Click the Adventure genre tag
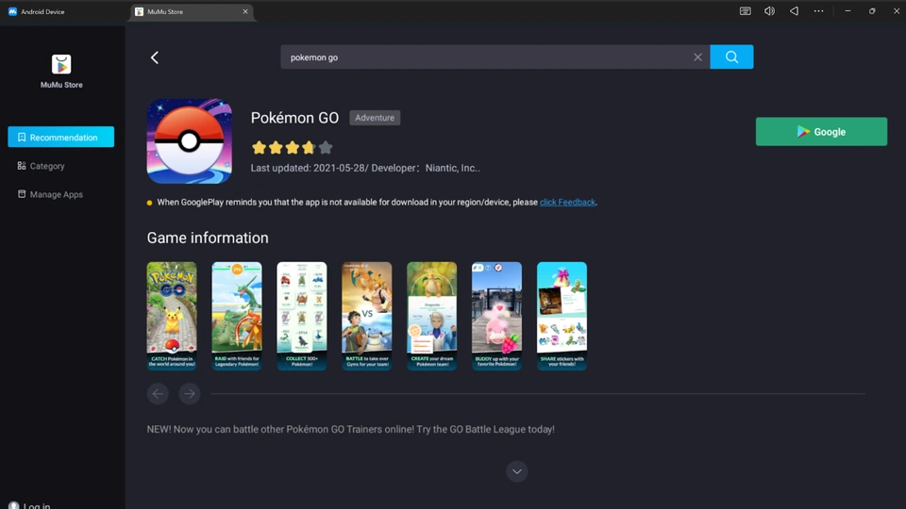This screenshot has height=509, width=906. [x=375, y=118]
